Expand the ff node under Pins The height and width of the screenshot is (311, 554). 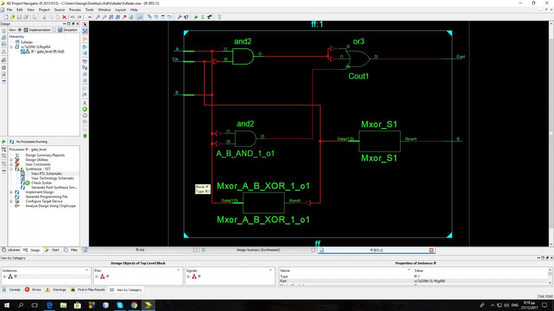click(x=96, y=276)
